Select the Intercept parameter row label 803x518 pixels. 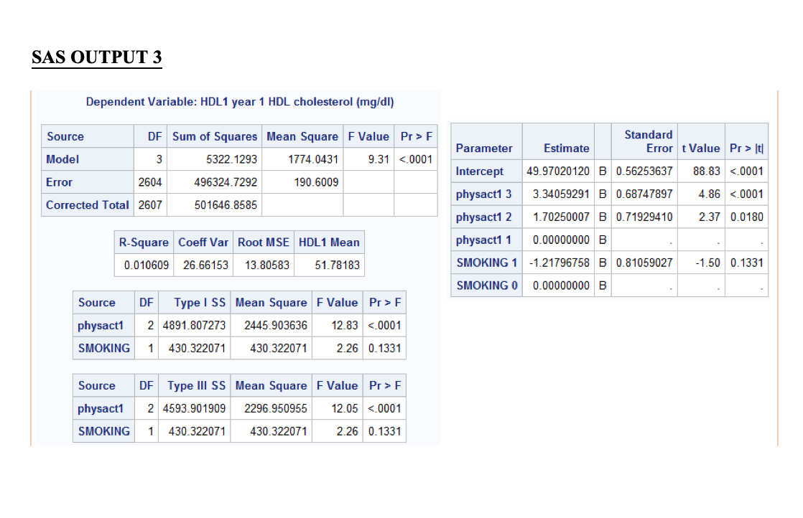point(479,171)
